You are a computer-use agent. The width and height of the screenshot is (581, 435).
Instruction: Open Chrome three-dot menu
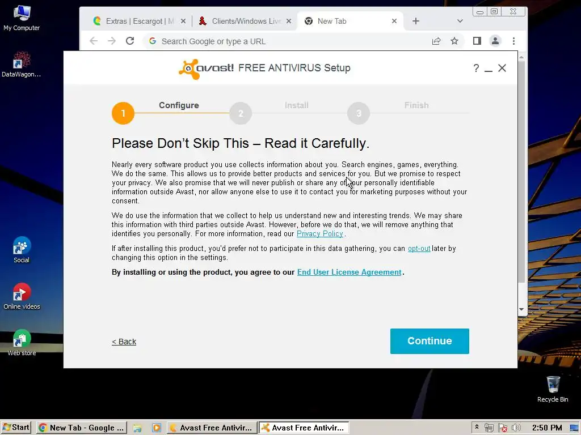coord(513,41)
